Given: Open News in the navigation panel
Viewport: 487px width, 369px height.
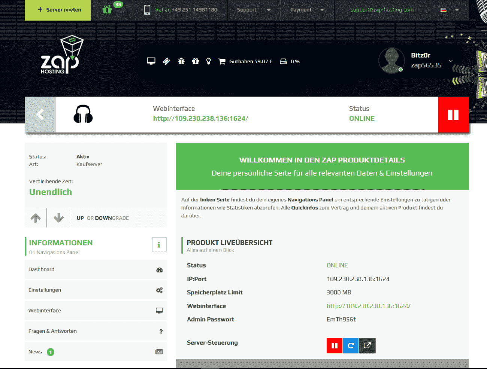Looking at the screenshot, I should click(96, 352).
